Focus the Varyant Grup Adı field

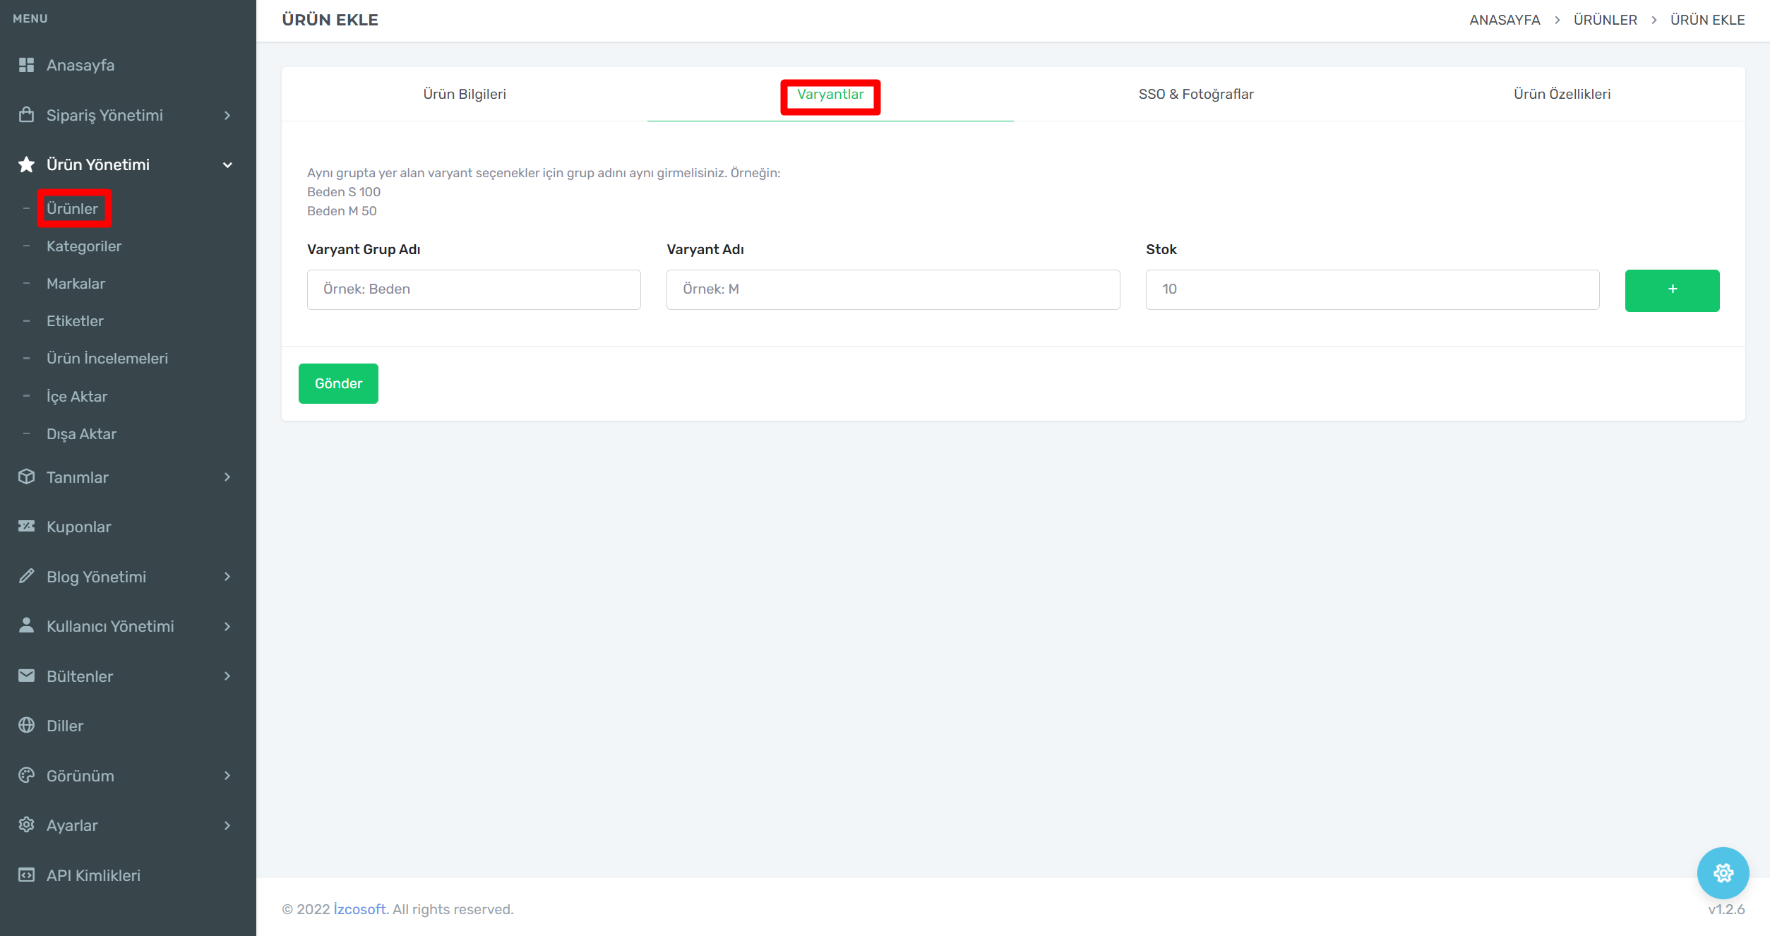pyautogui.click(x=474, y=289)
